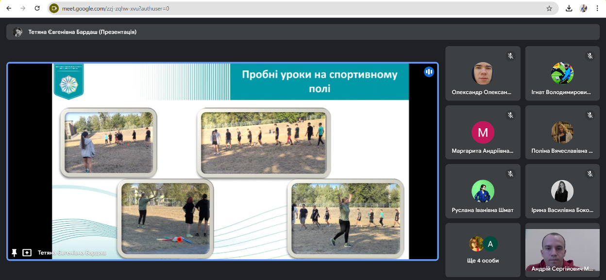Screen dimensions: 606x280
Task: Click the name label 'Поліна Вячеславівна ...'
Action: tap(562, 151)
